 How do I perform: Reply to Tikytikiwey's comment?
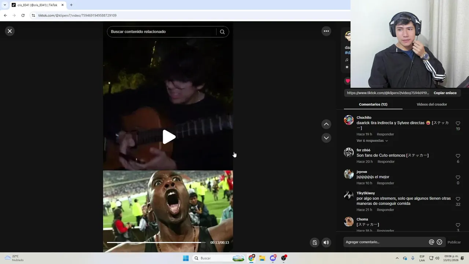385,210
